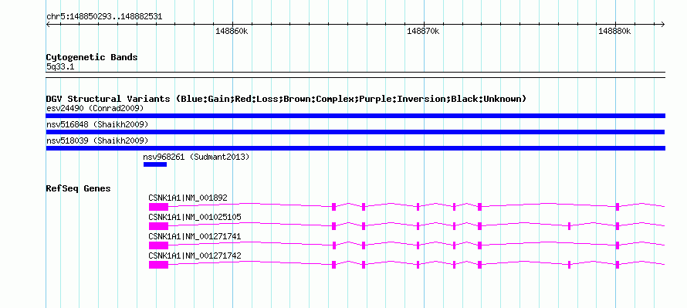Click the first large exon of NM_001271741
This screenshot has height=308, width=687.
pyautogui.click(x=158, y=245)
